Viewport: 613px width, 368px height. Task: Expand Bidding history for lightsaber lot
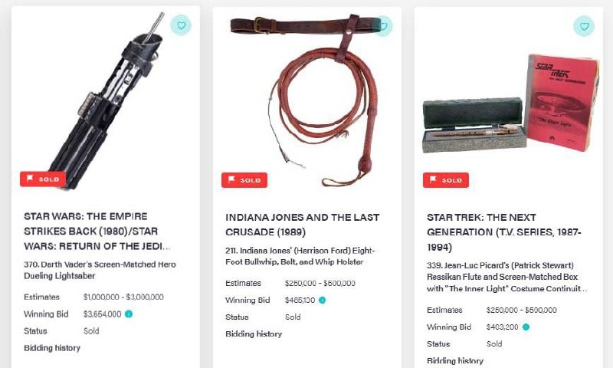pyautogui.click(x=52, y=347)
